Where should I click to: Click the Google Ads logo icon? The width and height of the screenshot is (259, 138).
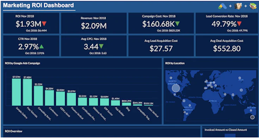(x=222, y=6)
